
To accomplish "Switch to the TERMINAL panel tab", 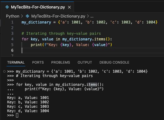I will click(x=16, y=62).
